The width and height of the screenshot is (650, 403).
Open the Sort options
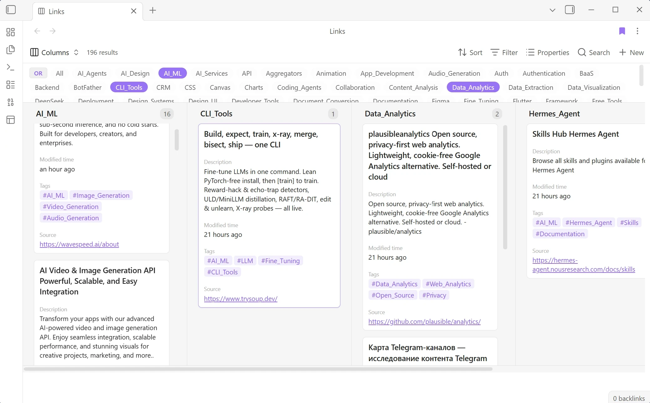click(x=470, y=53)
